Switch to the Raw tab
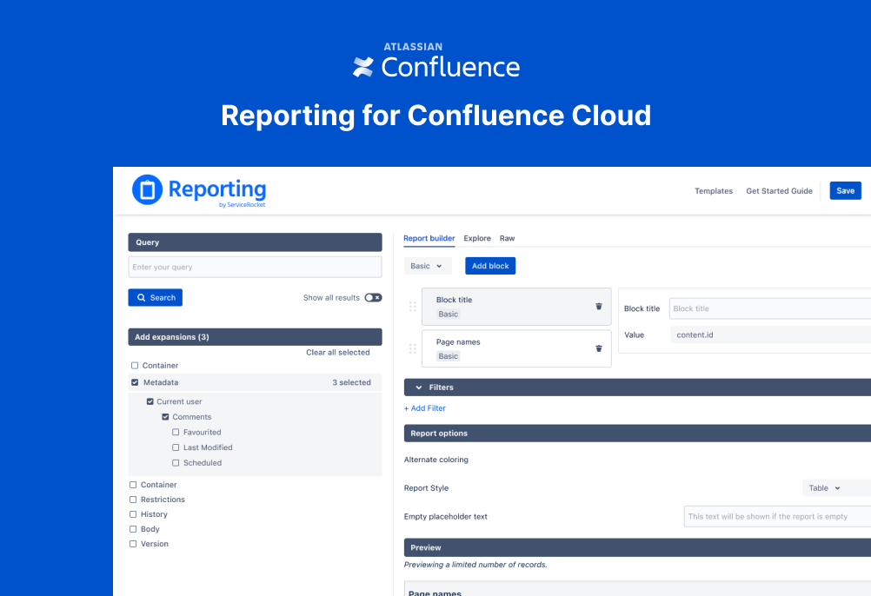Viewport: 871px width, 596px height. point(507,239)
